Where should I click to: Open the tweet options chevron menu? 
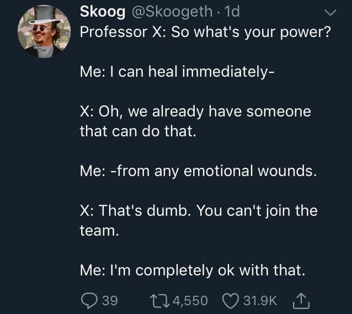tap(331, 13)
